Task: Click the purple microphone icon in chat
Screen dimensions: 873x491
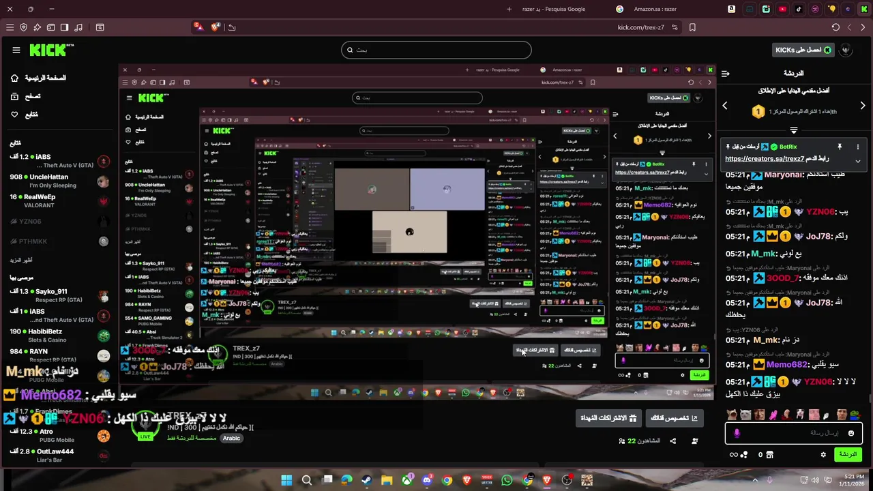Action: [x=737, y=433]
